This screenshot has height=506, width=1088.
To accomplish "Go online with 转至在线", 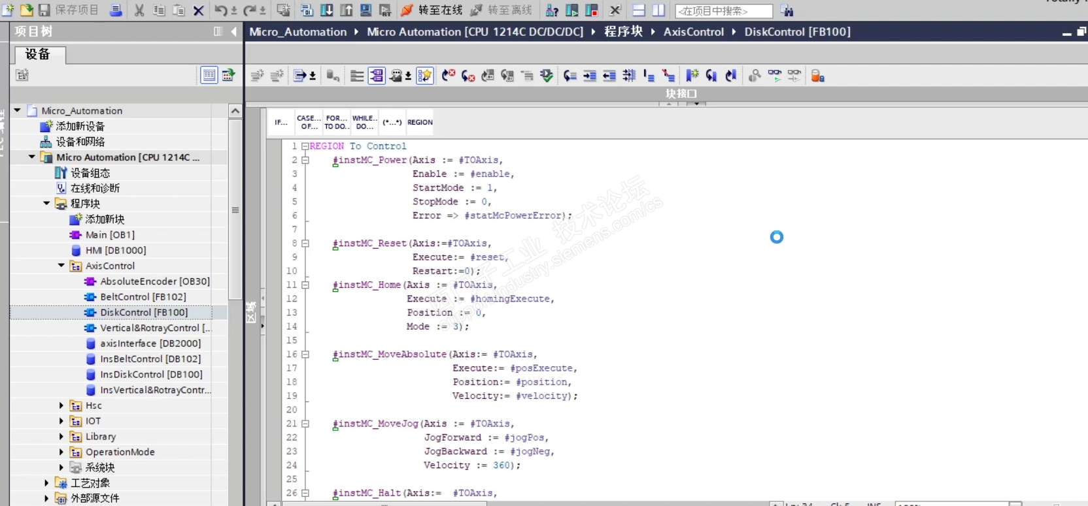I will 432,10.
